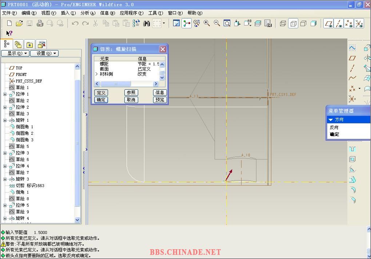
Task: Toggle datum points visibility
Action: point(349,23)
